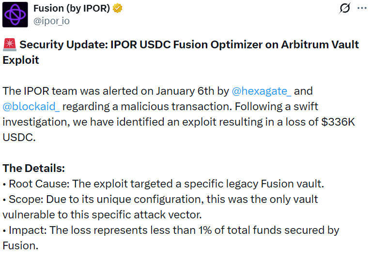Select "The Details:" heading
Image resolution: width=370 pixels, height=258 pixels.
(33, 168)
